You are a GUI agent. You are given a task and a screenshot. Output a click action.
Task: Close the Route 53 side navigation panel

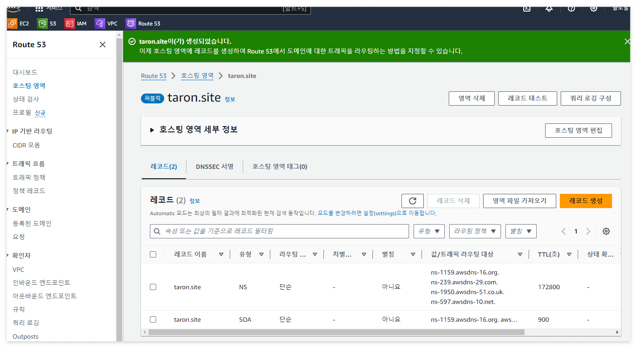tap(103, 45)
